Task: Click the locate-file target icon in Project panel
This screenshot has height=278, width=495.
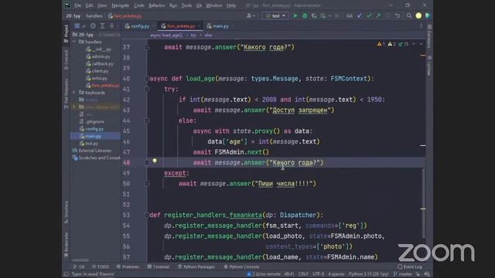Action: 93,26
